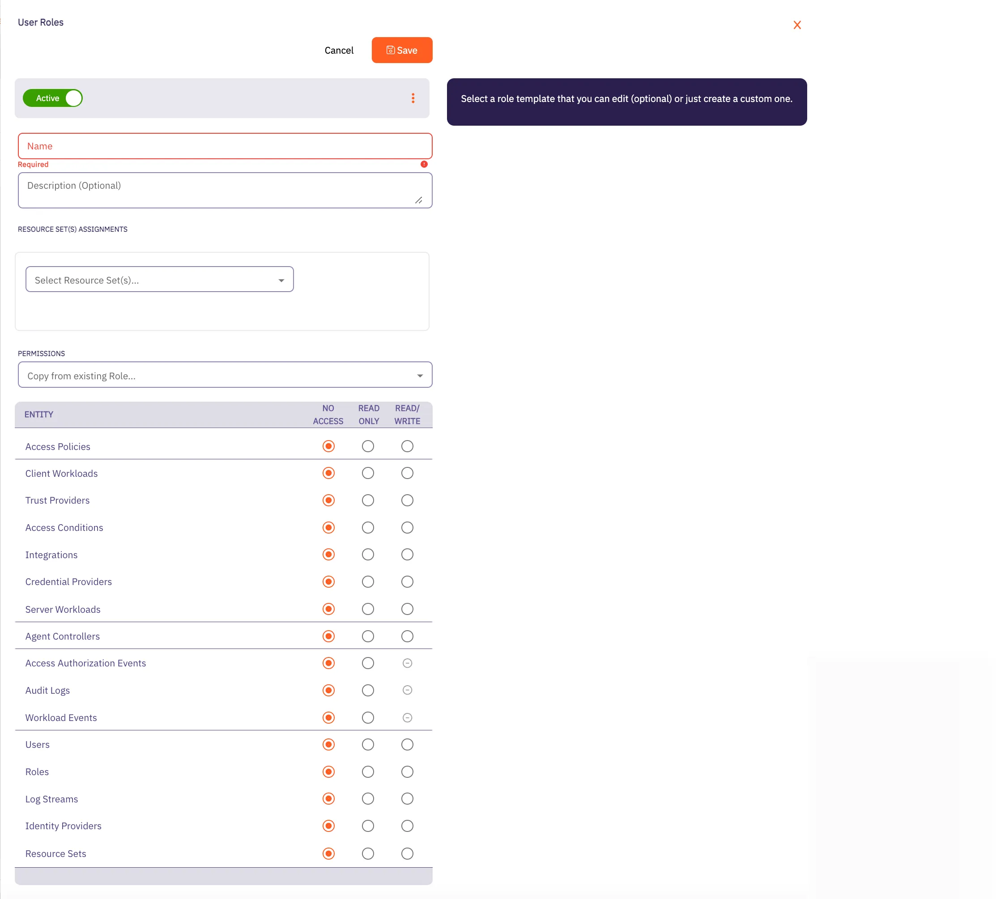Toggle the Active switch off
The width and height of the screenshot is (996, 899).
pos(52,98)
